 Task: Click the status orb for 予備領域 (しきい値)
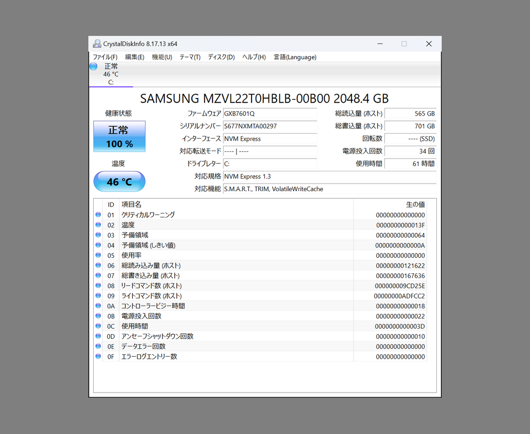pos(98,245)
